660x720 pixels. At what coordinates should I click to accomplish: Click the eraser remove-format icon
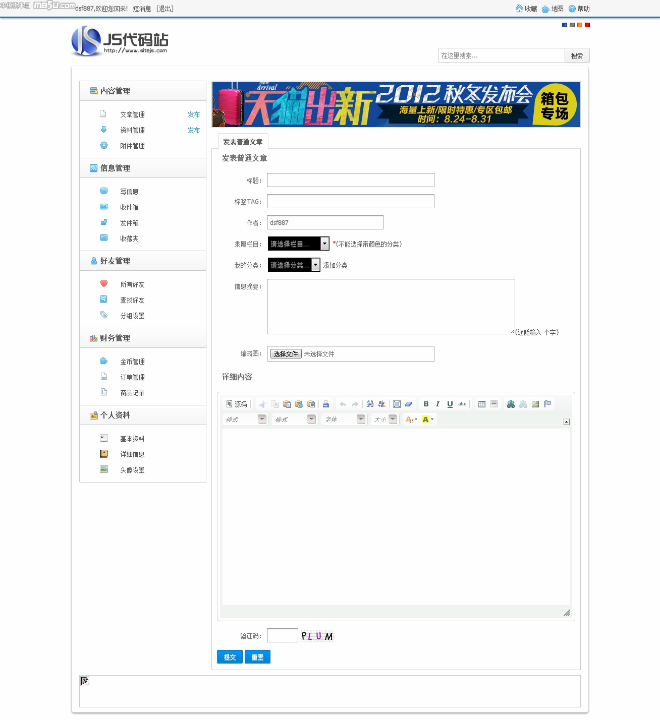coord(409,404)
